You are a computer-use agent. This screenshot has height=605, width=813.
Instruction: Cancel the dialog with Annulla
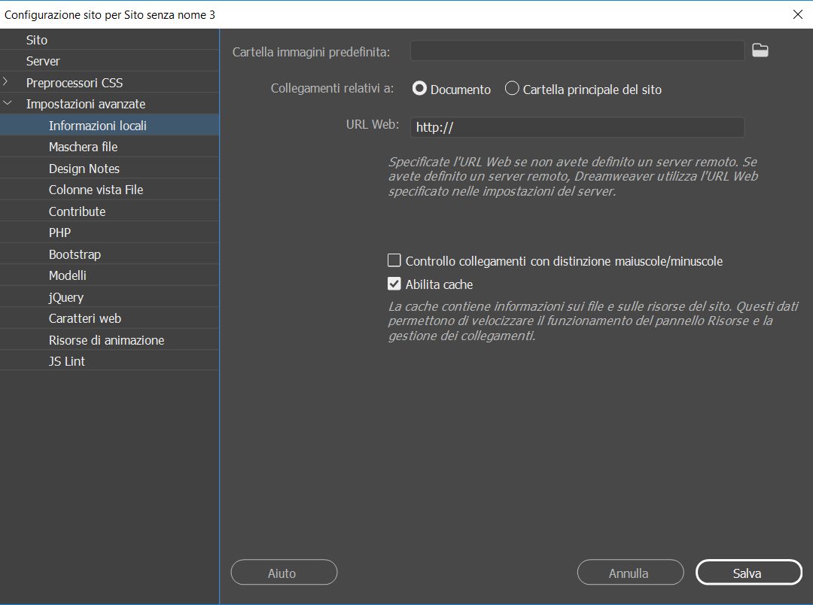(630, 572)
